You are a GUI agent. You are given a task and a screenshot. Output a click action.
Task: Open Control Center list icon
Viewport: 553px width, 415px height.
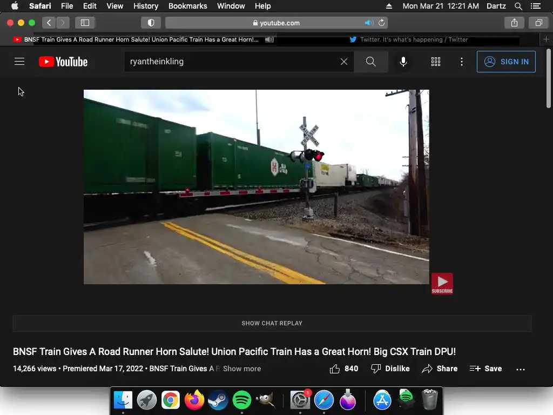(536, 6)
